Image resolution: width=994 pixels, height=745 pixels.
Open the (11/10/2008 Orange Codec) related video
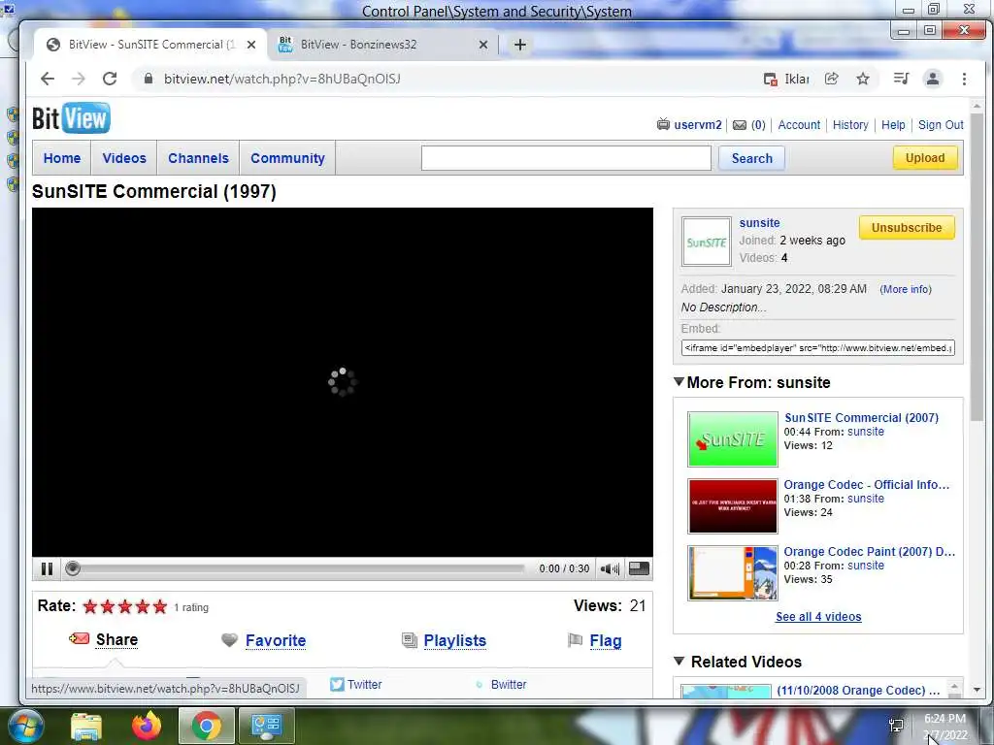[858, 691]
